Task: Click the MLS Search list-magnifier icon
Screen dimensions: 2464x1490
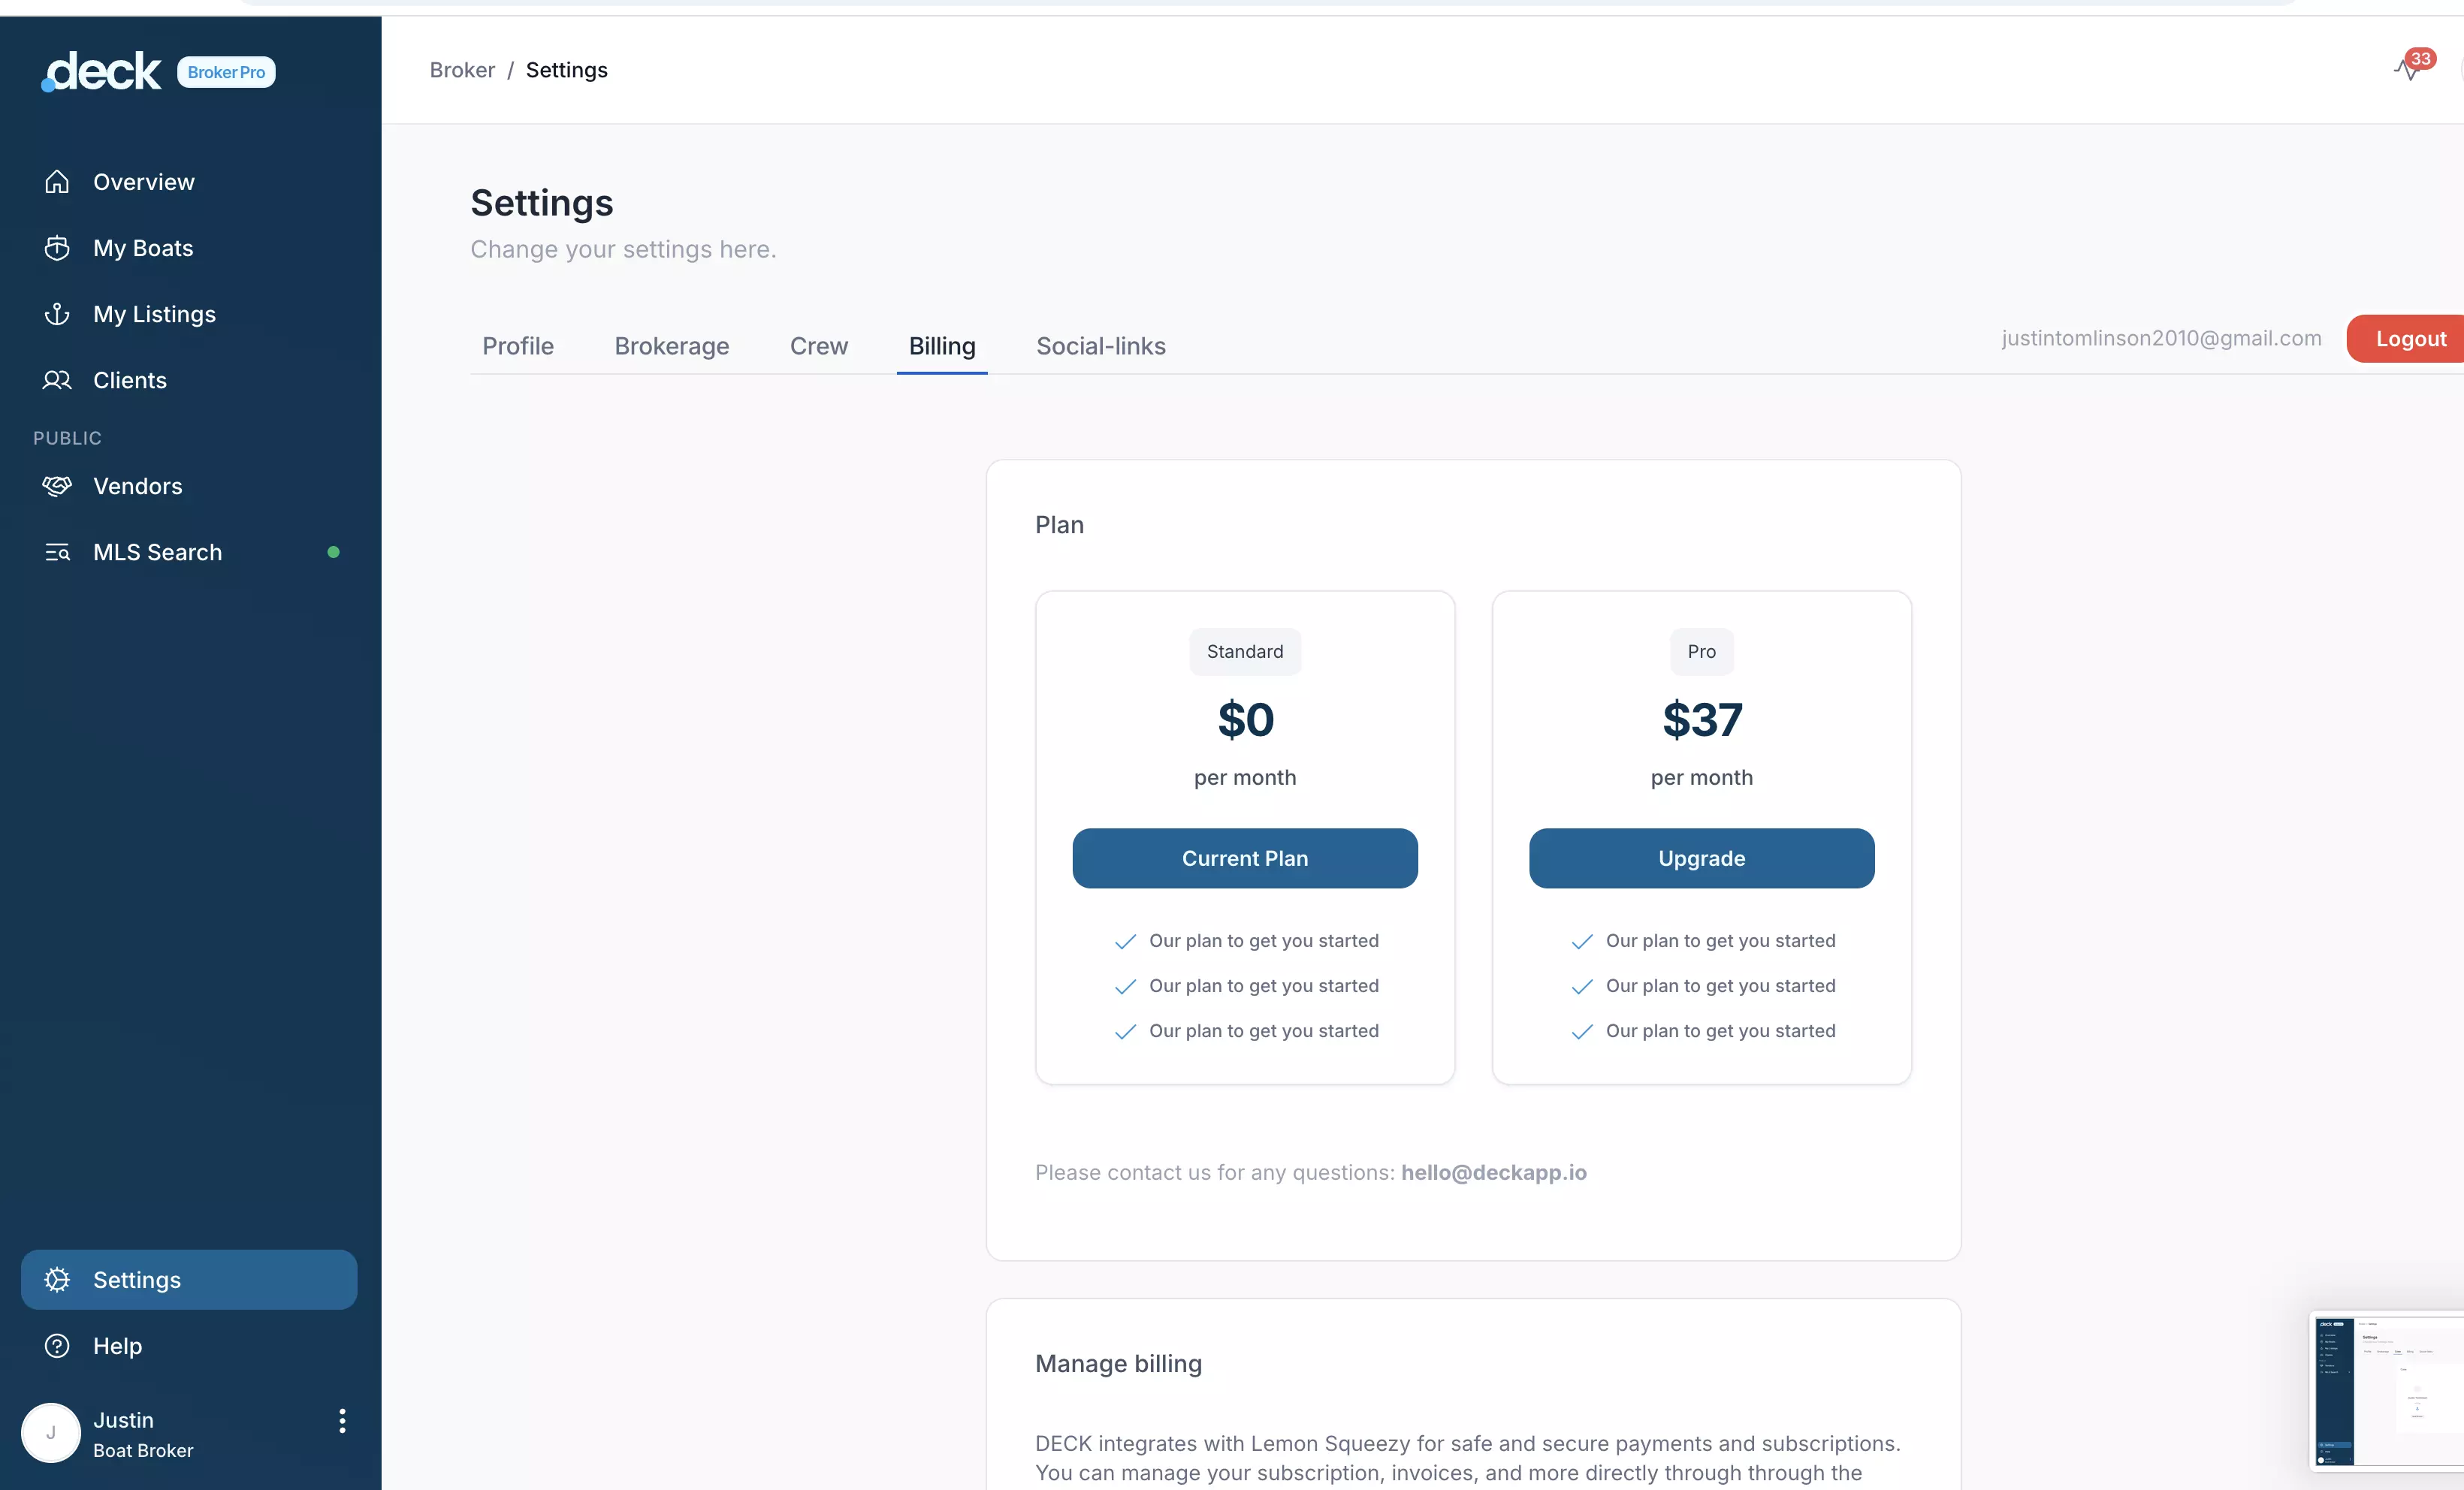Action: coord(57,552)
